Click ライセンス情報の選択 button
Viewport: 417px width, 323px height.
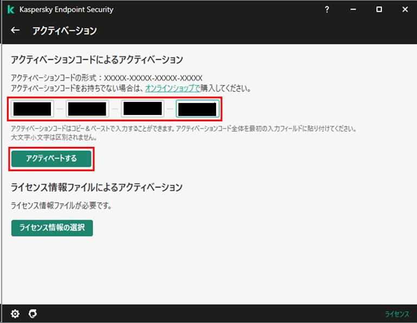click(x=52, y=228)
